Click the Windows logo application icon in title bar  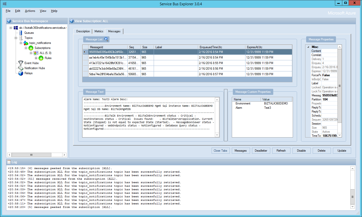5,4
